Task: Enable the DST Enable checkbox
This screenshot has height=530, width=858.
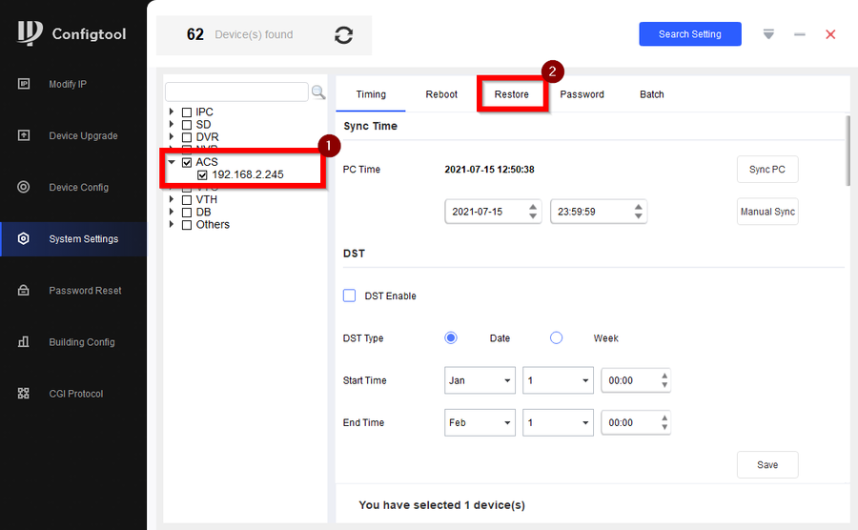Action: coord(350,296)
